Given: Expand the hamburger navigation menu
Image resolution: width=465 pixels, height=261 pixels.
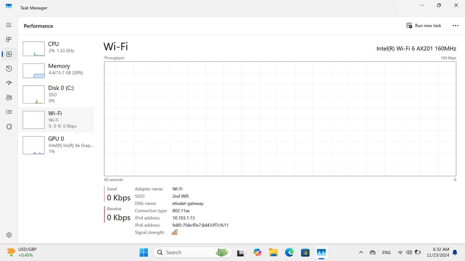Looking at the screenshot, I should point(9,25).
